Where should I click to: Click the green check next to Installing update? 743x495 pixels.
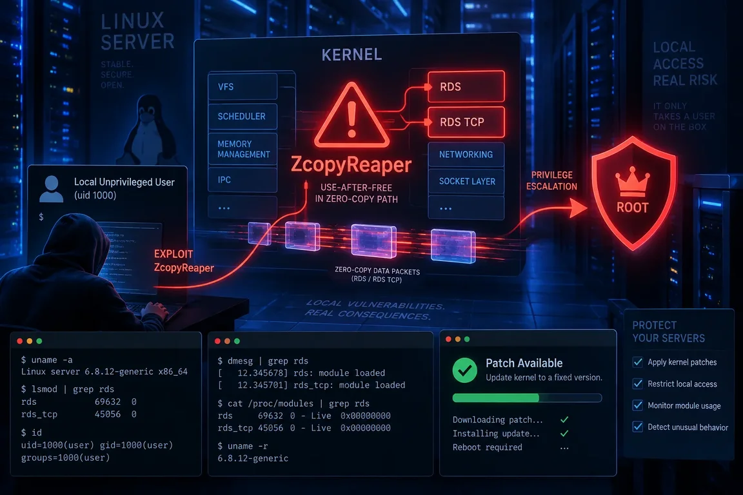click(x=564, y=433)
